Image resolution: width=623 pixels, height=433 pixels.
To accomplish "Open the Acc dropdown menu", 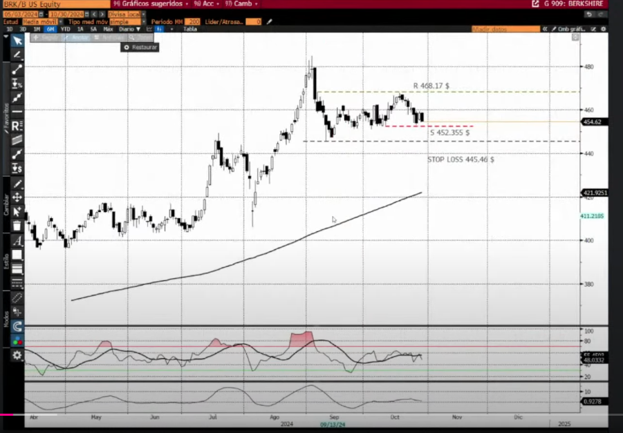I will pyautogui.click(x=206, y=3).
